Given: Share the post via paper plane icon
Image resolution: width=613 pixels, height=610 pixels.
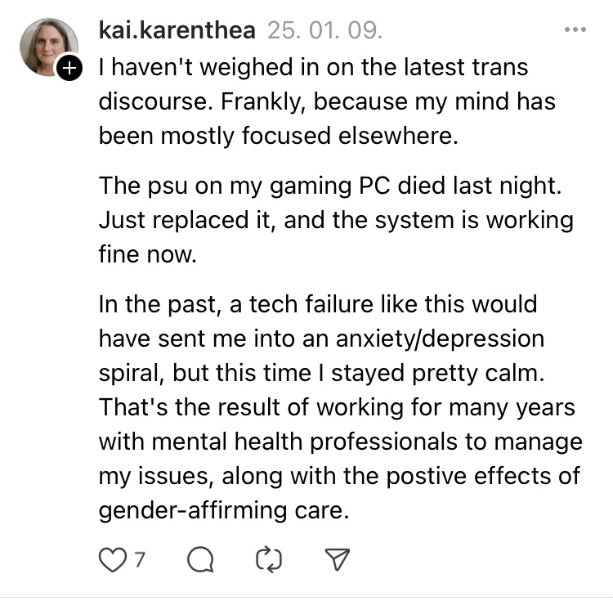Looking at the screenshot, I should tap(338, 559).
